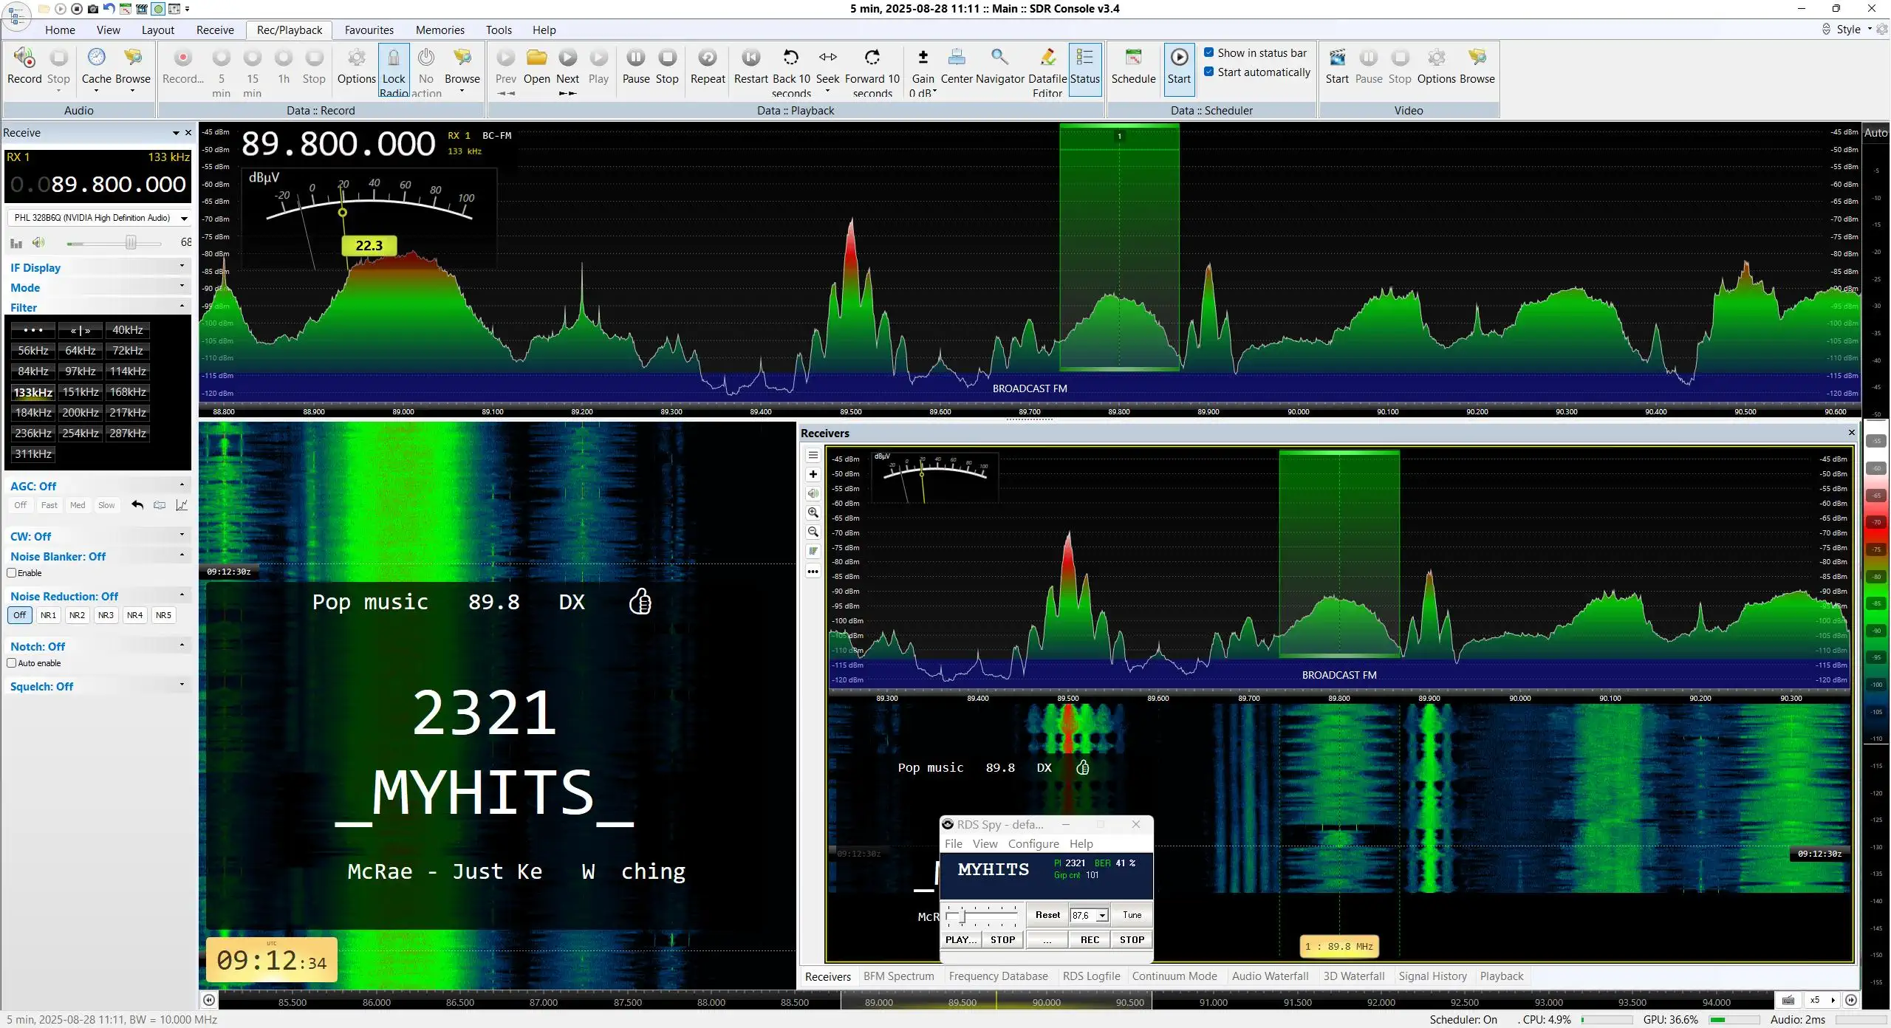Click the Auto button beside spectrum
This screenshot has height=1028, width=1891.
(1875, 133)
